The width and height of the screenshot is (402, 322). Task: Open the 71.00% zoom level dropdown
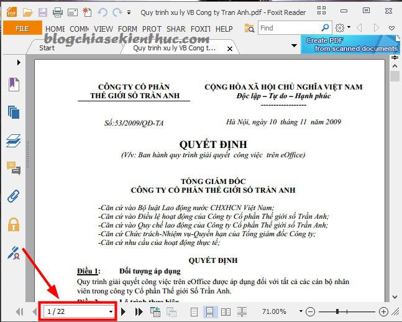pyautogui.click(x=301, y=311)
